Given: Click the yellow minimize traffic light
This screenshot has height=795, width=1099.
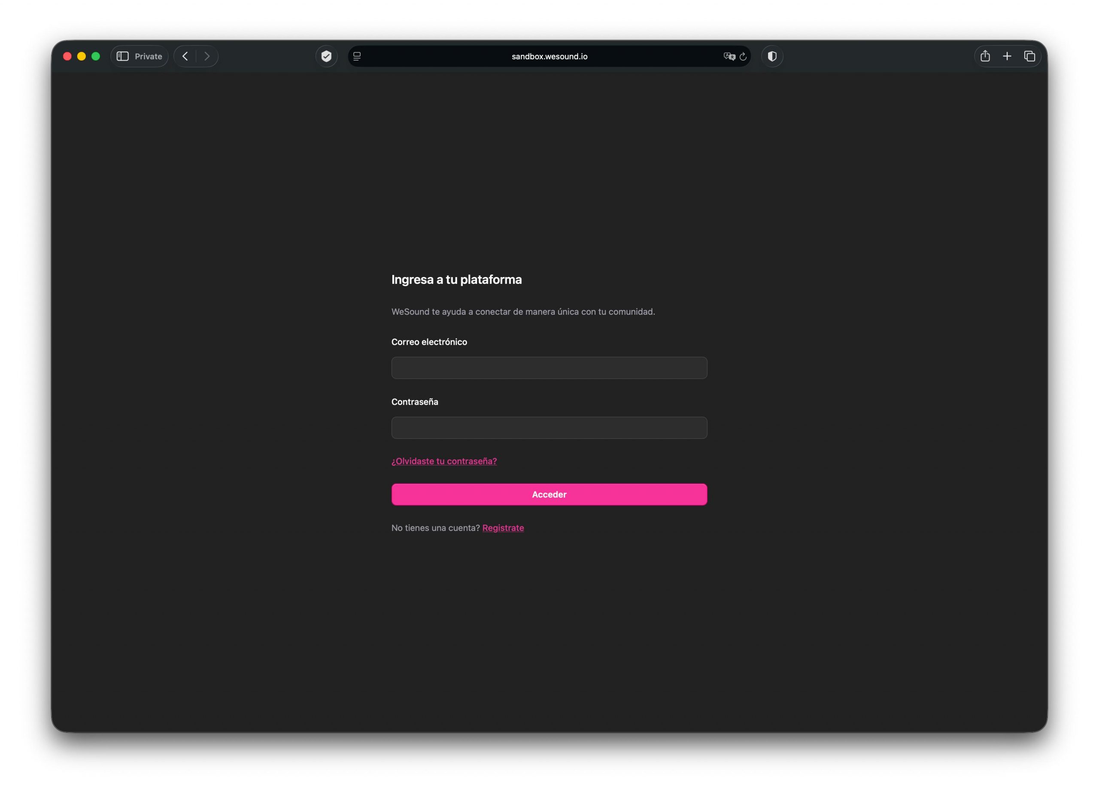Looking at the screenshot, I should (81, 56).
